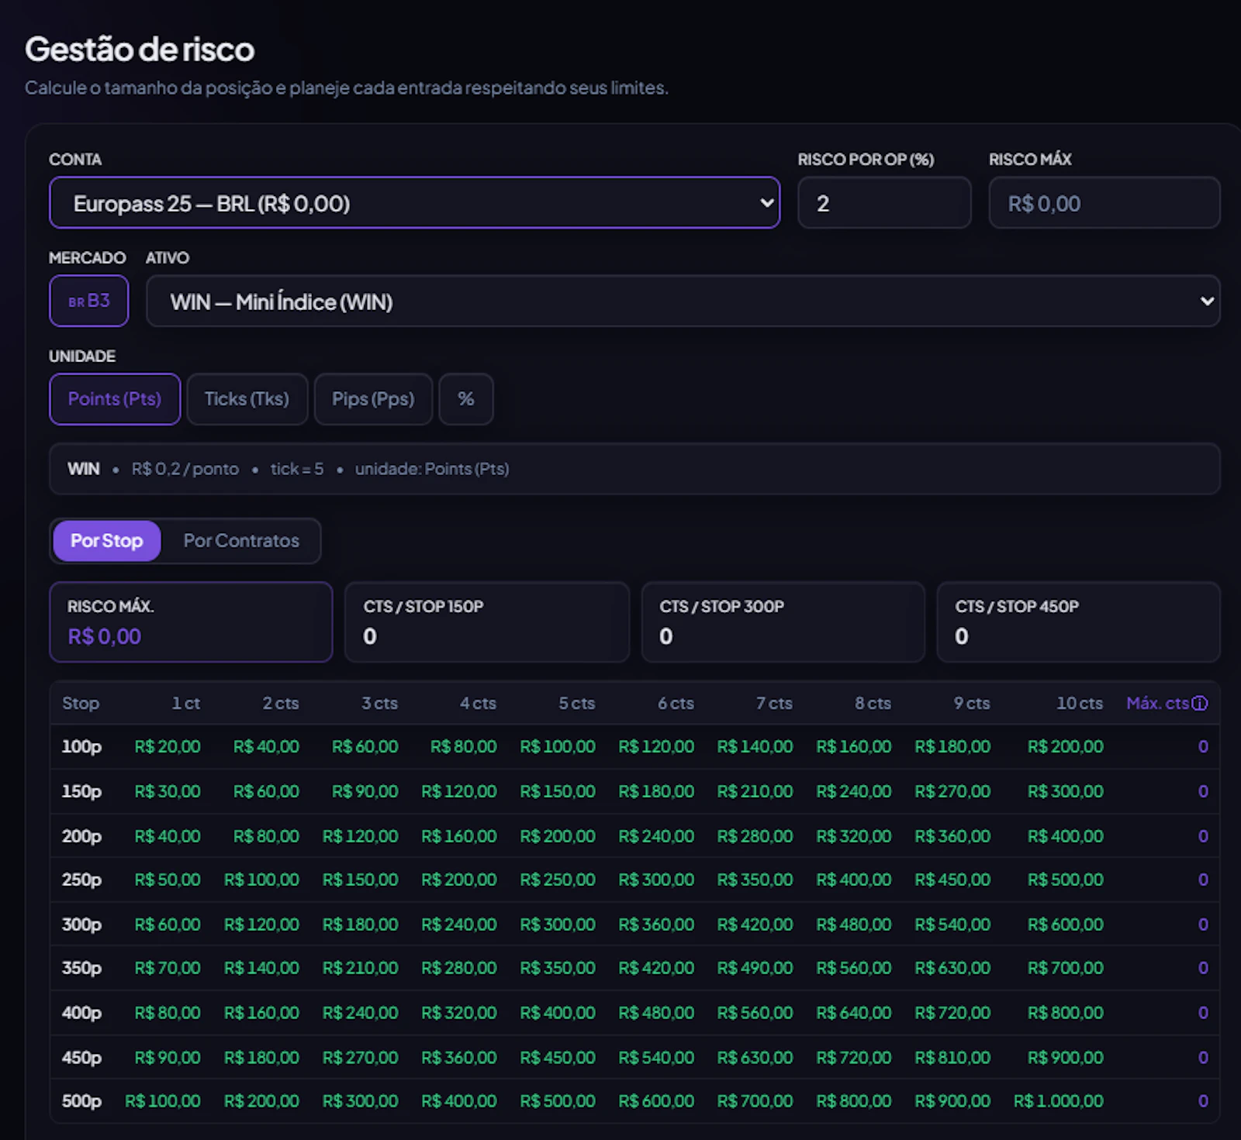1241x1140 pixels.
Task: Click the 10 cts column header
Action: [x=1080, y=704]
